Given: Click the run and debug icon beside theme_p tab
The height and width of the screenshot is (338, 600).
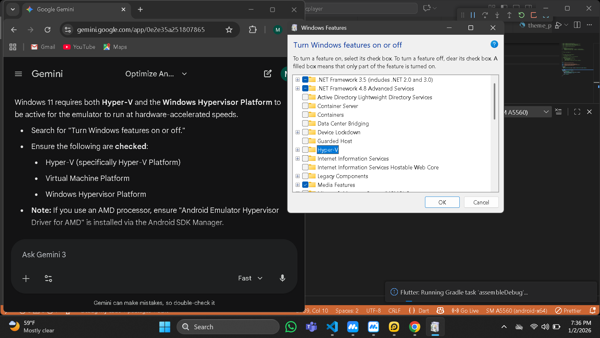Looking at the screenshot, I should point(558,25).
